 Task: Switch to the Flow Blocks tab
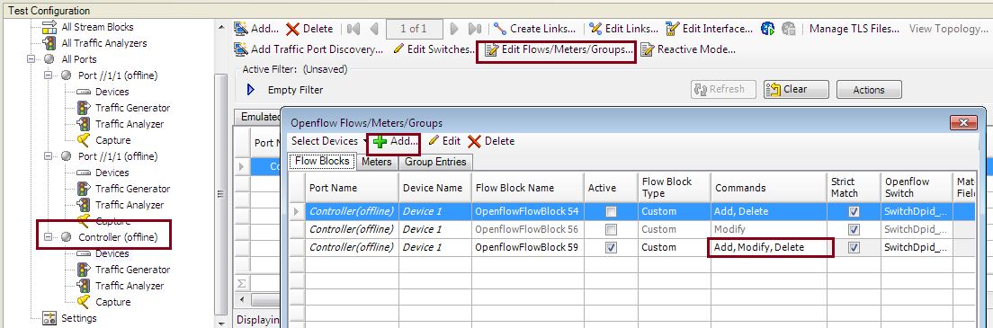322,162
